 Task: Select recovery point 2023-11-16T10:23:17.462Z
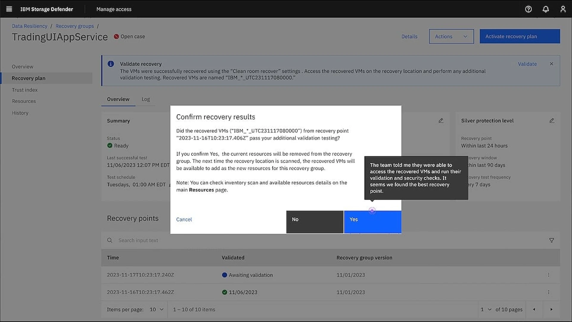(x=140, y=292)
